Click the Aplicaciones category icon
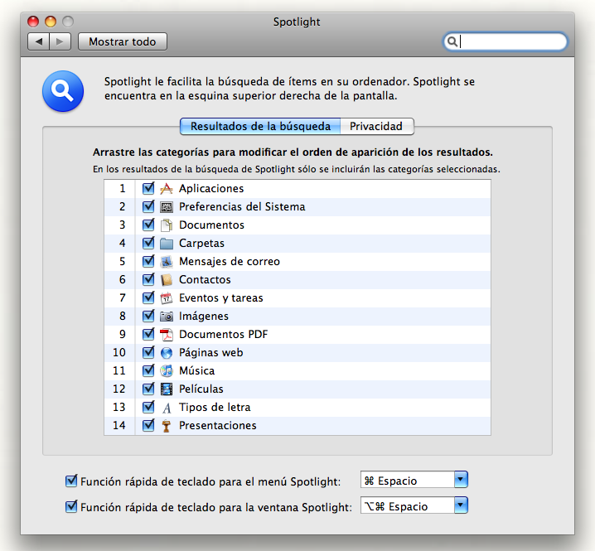Image resolution: width=595 pixels, height=551 pixels. [x=167, y=189]
